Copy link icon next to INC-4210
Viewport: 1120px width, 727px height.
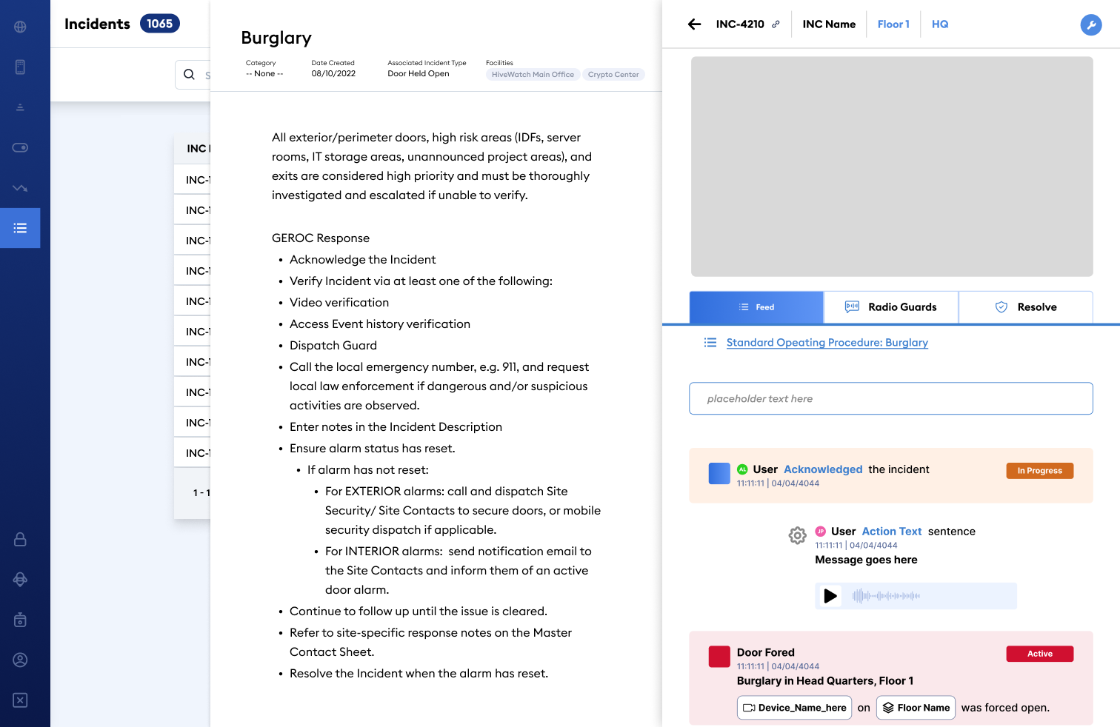pos(776,24)
